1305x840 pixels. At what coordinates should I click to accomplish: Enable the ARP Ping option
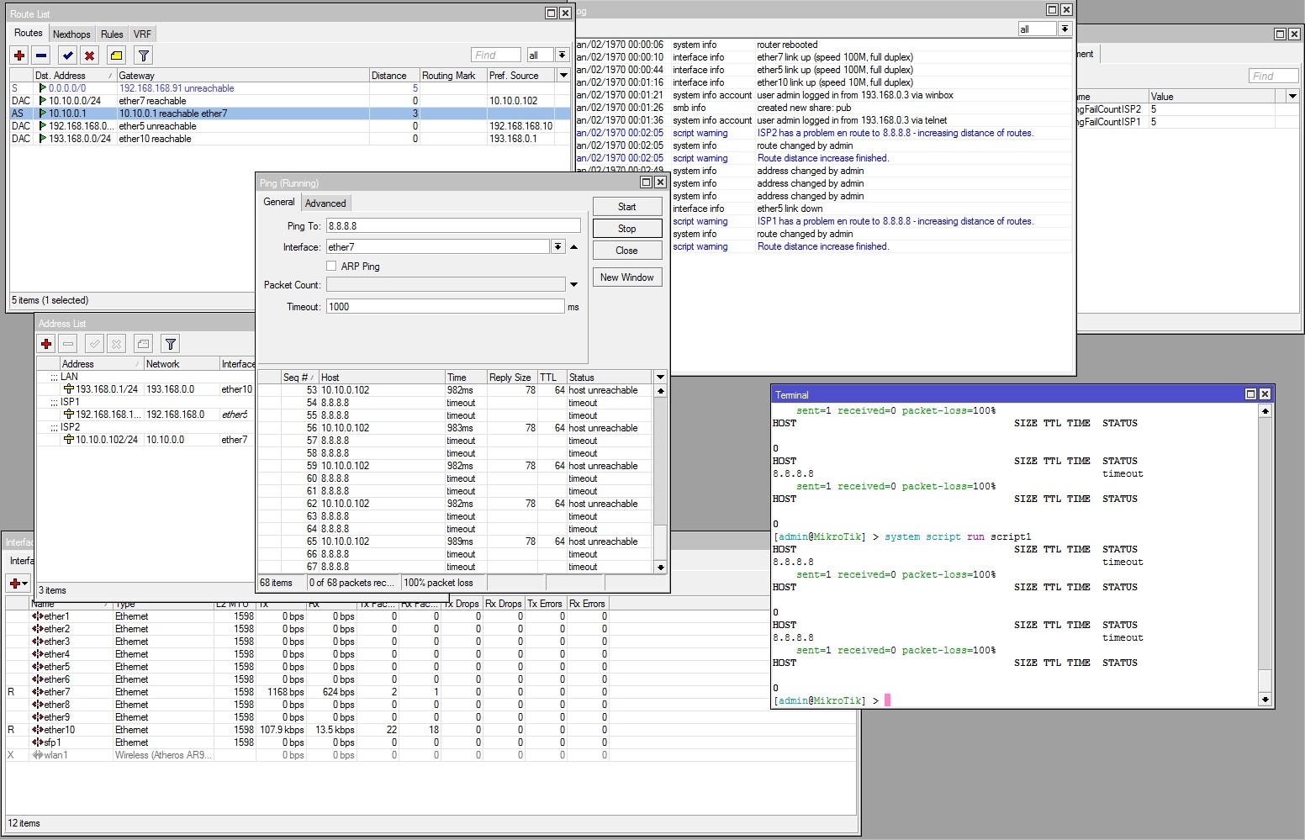[x=331, y=266]
